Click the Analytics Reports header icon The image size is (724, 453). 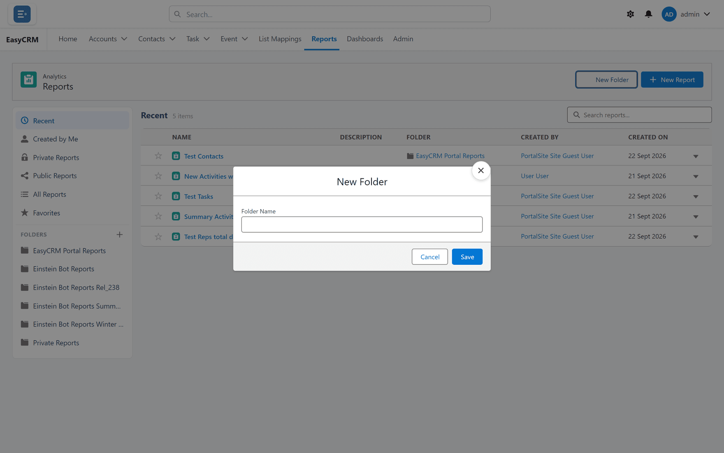click(28, 80)
